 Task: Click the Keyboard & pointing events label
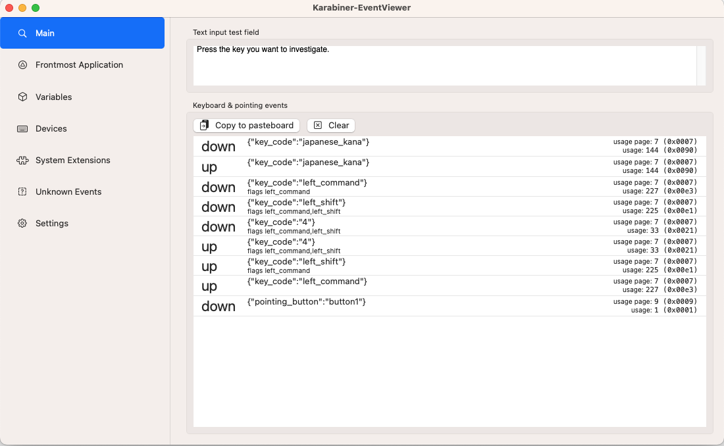tap(240, 105)
